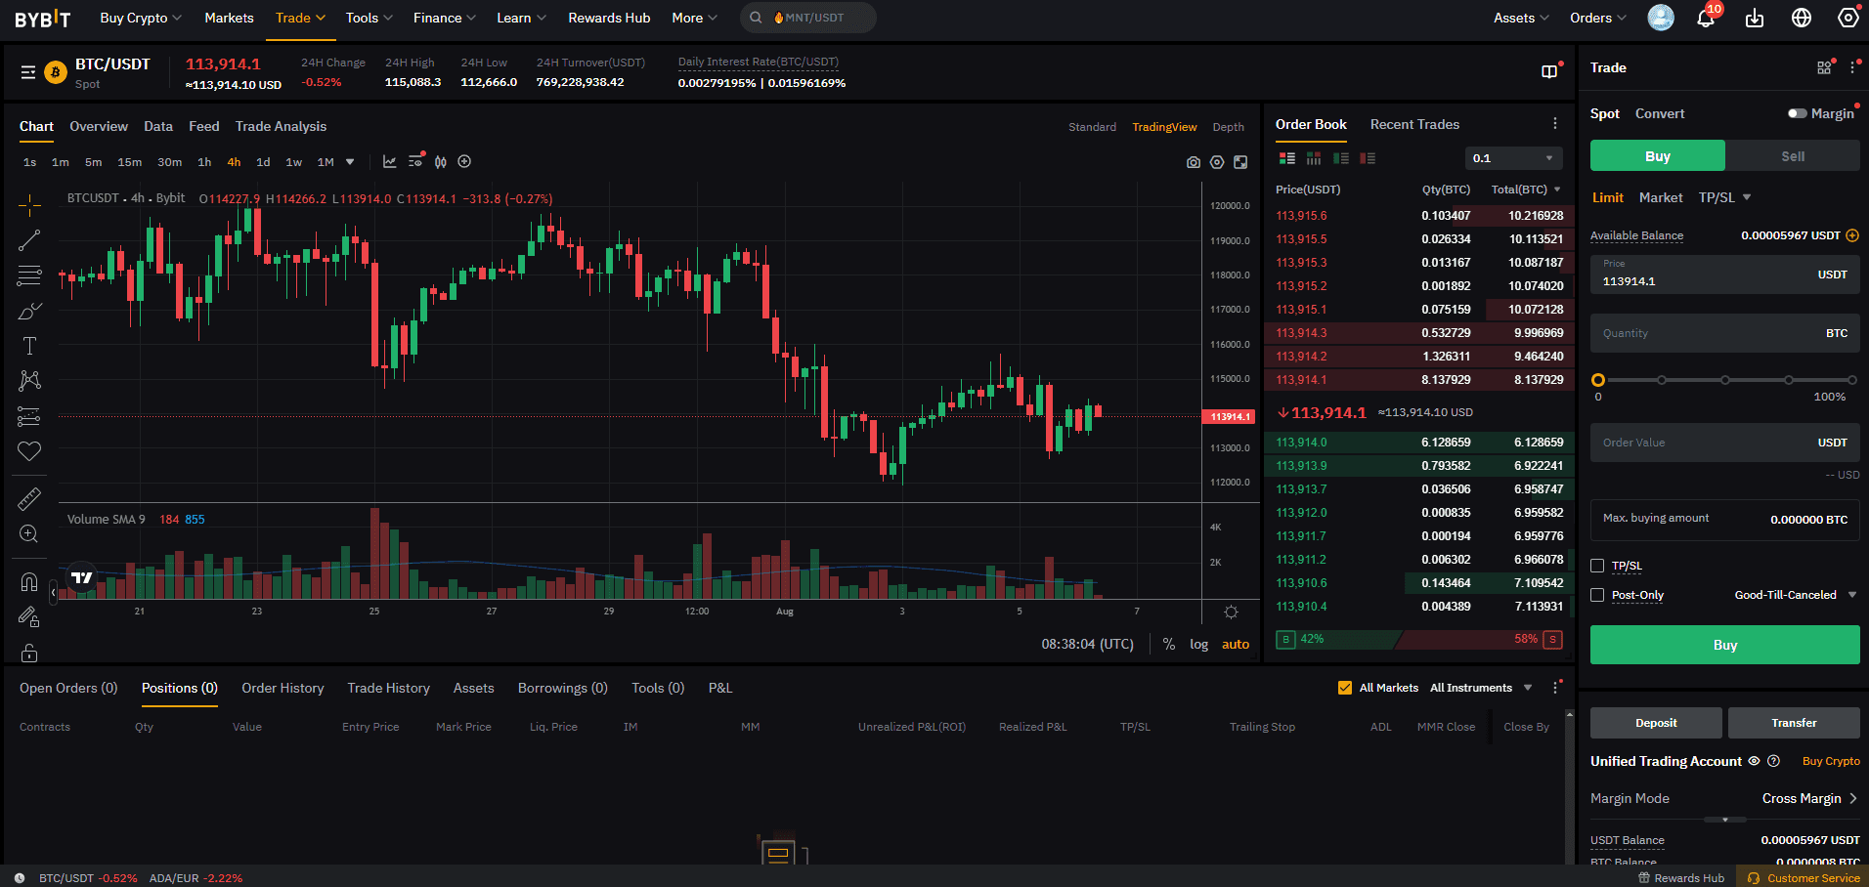Lock all drawing tools
The image size is (1869, 887).
29,653
